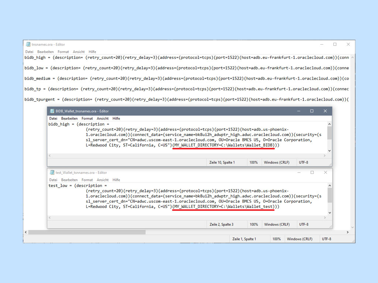
Task: Close the test_Wallet_tsnnames.ora editor window
Action: pos(326,172)
